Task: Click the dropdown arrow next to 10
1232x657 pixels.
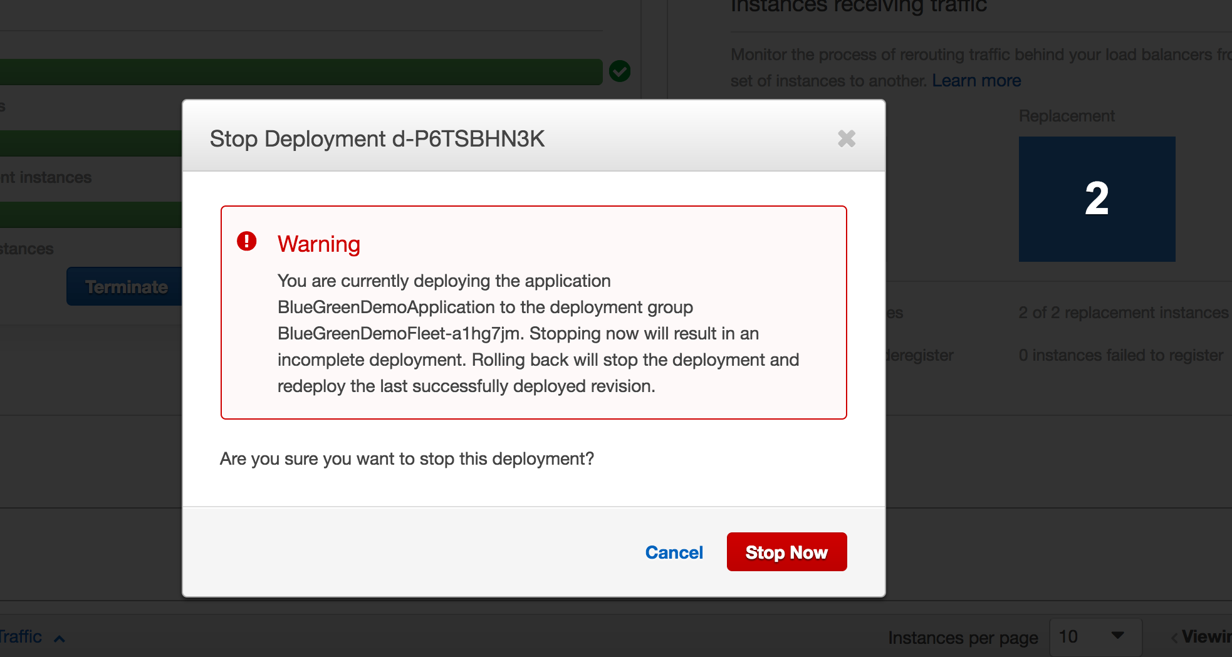Action: point(1117,636)
